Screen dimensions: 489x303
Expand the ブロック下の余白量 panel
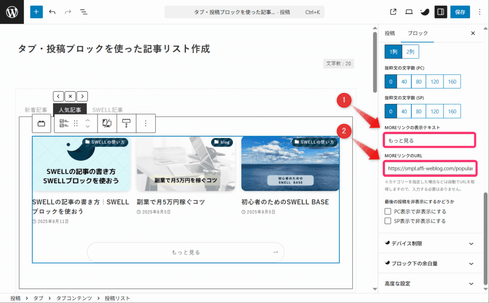[x=430, y=263]
